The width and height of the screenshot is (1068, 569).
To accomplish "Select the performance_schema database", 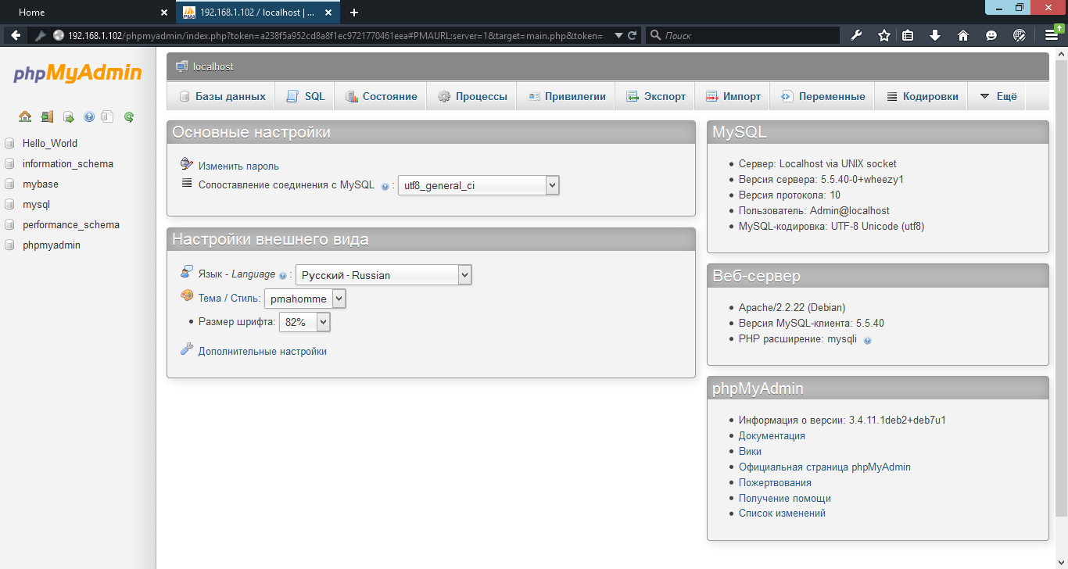I will coord(71,225).
